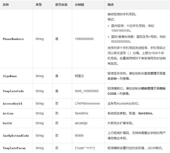The image size is (170, 153).
Task: Select example value SMS_153055065
Action: tap(86, 91)
